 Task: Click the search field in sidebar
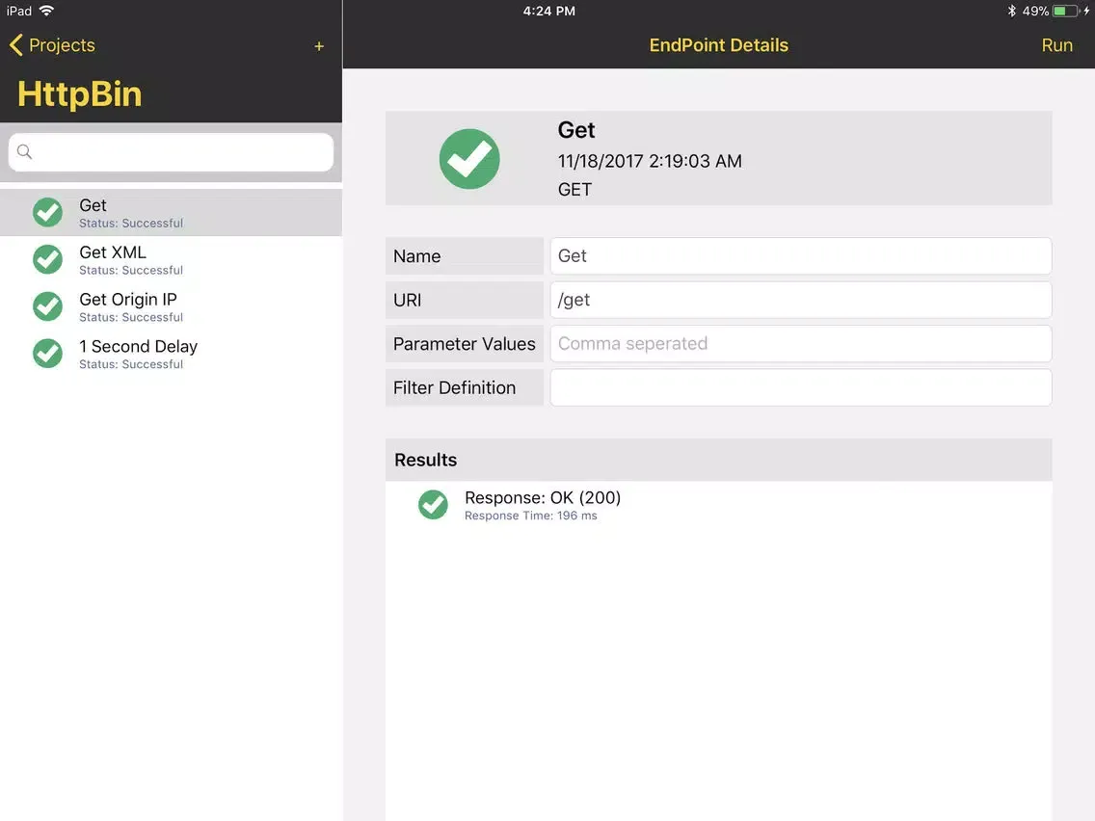point(172,152)
